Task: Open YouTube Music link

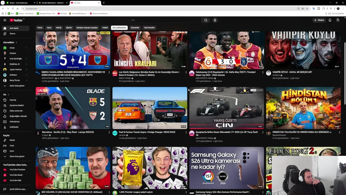Action: (16, 175)
